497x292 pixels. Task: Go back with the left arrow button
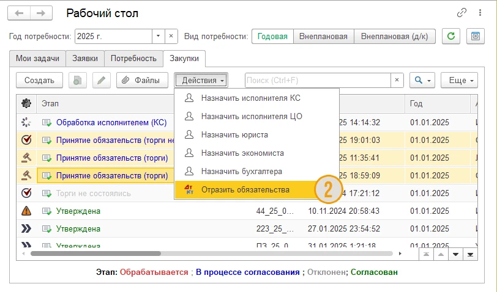click(x=19, y=13)
